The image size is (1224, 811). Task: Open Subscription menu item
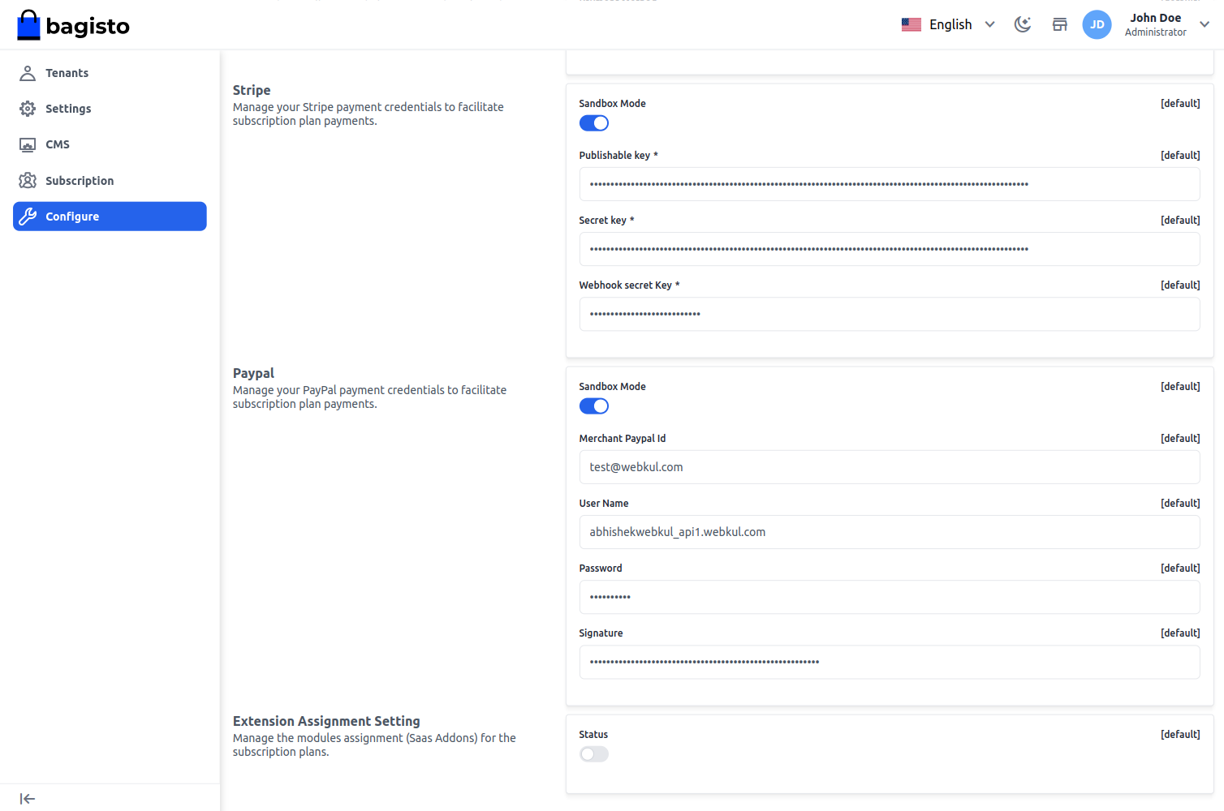[110, 180]
